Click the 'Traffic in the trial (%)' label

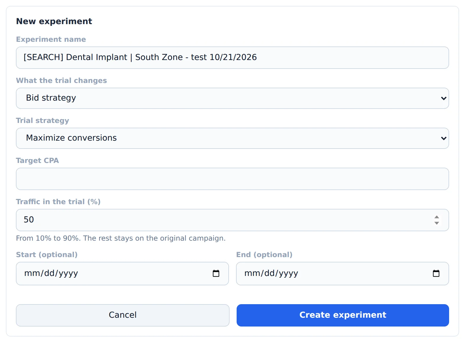pos(58,202)
